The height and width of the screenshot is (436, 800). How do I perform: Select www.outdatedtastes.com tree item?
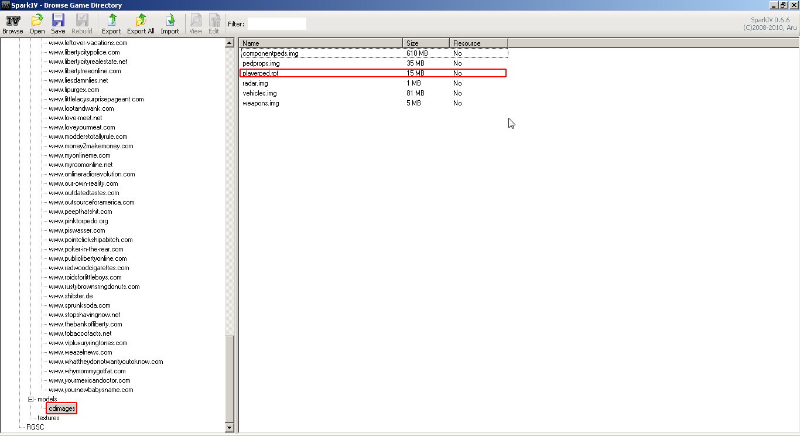[84, 193]
